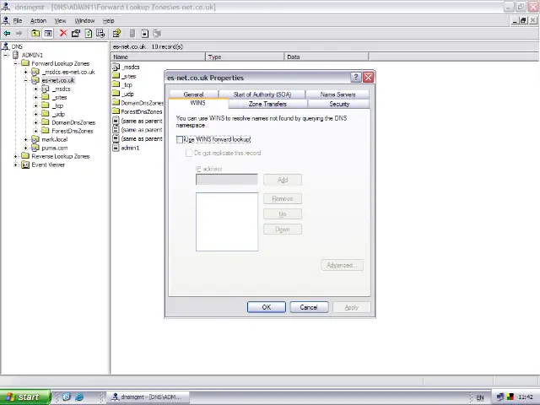The width and height of the screenshot is (540, 405).
Task: Click the Back arrow in the toolbar
Action: point(7,34)
